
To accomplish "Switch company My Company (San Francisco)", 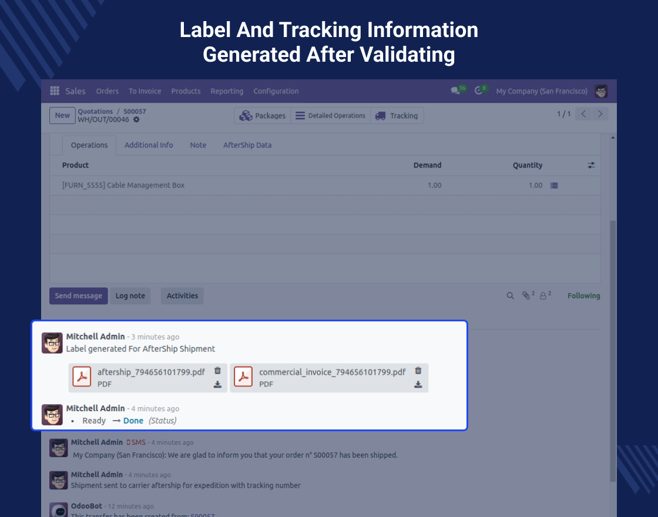I will click(x=542, y=91).
